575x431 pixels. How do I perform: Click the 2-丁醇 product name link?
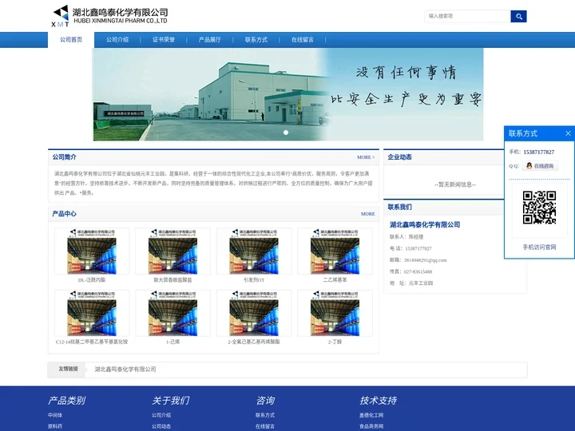(x=335, y=342)
